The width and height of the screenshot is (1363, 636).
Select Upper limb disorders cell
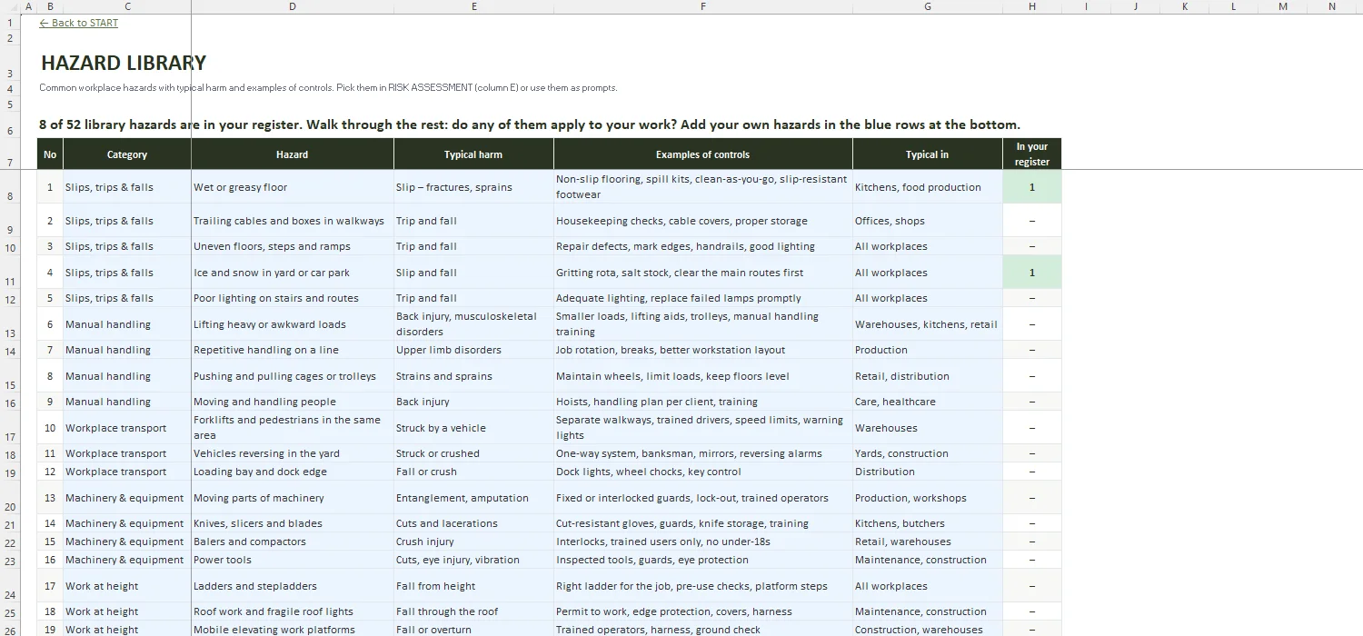coord(473,350)
